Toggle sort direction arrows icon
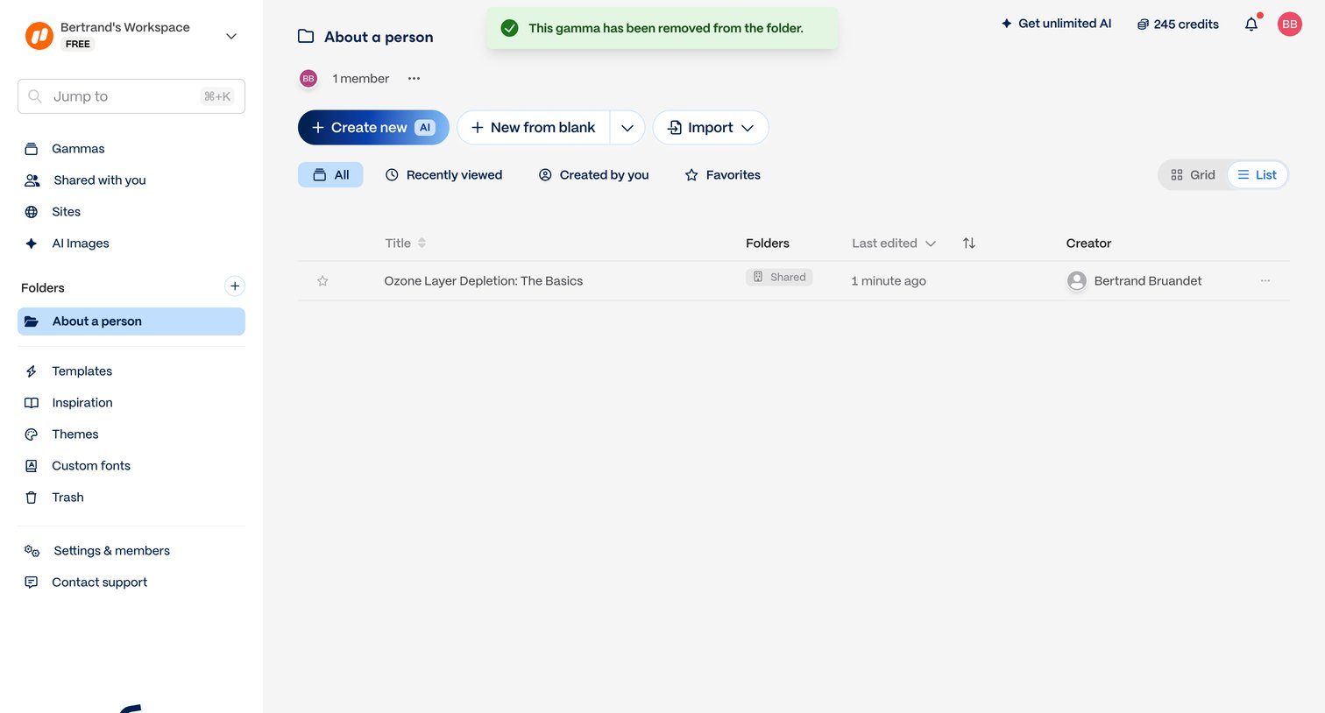Screen dimensions: 1325x713 969,244
